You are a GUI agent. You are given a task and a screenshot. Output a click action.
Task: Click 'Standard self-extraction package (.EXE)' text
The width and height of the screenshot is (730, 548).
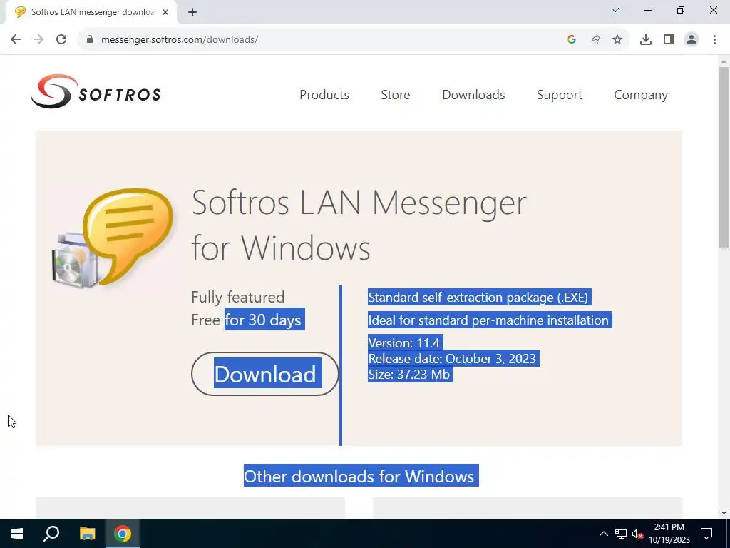tap(479, 298)
